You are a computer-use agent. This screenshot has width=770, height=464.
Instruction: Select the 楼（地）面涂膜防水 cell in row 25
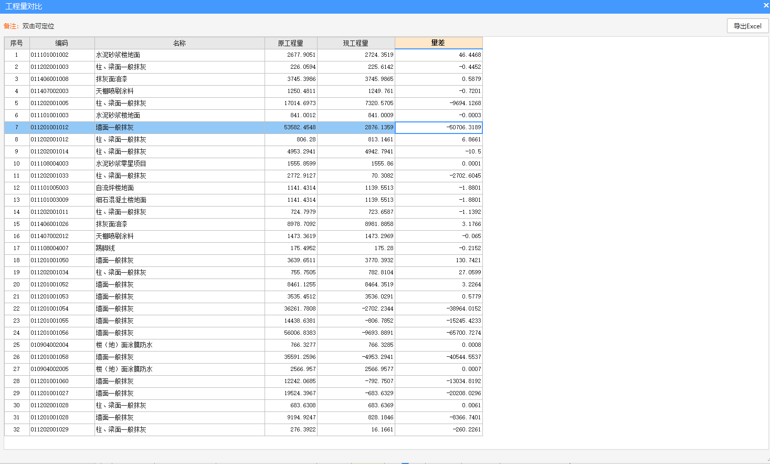180,345
